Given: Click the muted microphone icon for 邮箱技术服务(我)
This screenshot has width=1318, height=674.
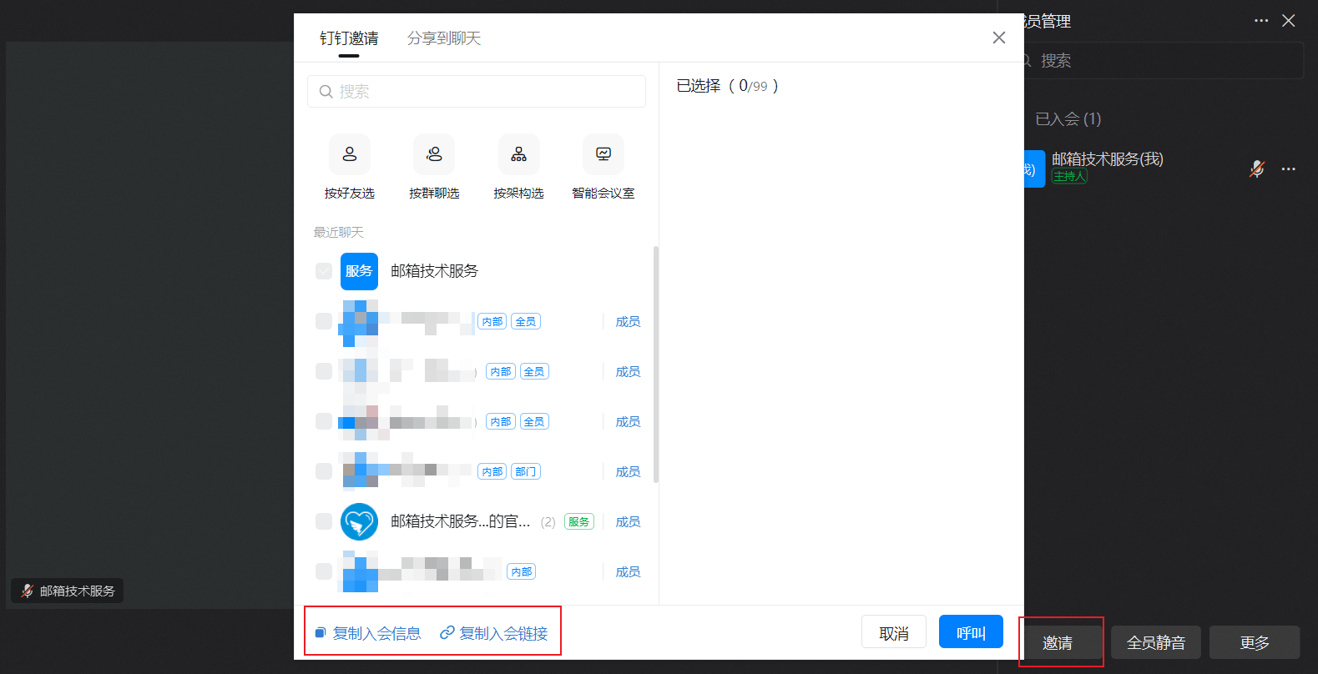Looking at the screenshot, I should point(1256,168).
